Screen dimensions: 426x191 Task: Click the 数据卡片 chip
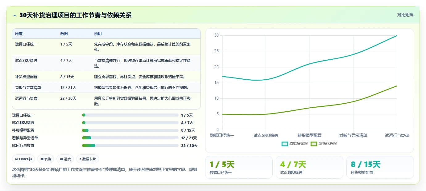pyautogui.click(x=88, y=159)
